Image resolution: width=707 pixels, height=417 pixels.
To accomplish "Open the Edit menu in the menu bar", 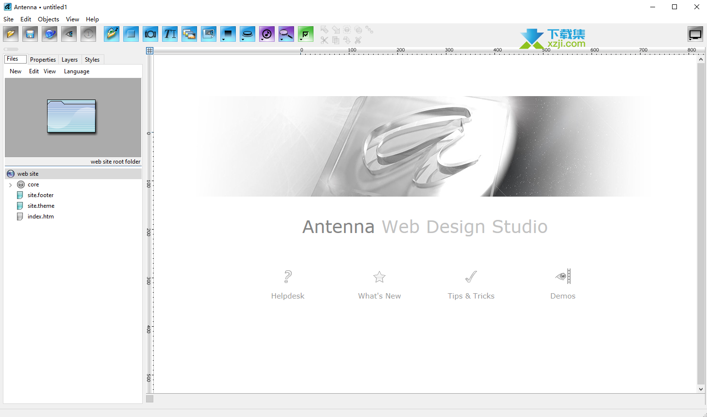I will tap(26, 19).
